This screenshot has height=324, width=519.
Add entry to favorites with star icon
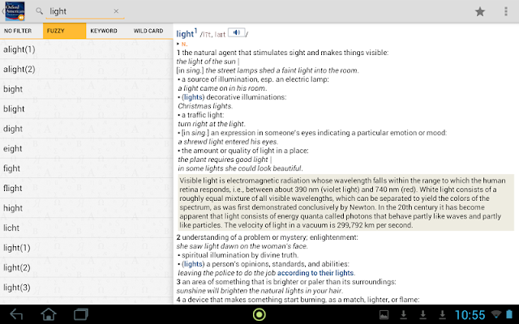click(480, 11)
